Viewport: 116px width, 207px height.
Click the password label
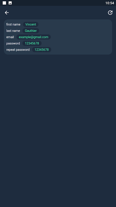click(x=13, y=43)
